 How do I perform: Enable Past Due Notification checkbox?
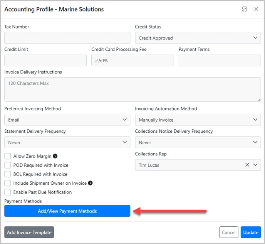pyautogui.click(x=8, y=192)
